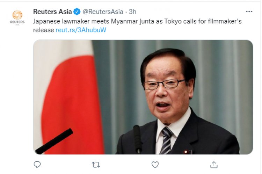Open the reply icon under the tweet

(37, 165)
